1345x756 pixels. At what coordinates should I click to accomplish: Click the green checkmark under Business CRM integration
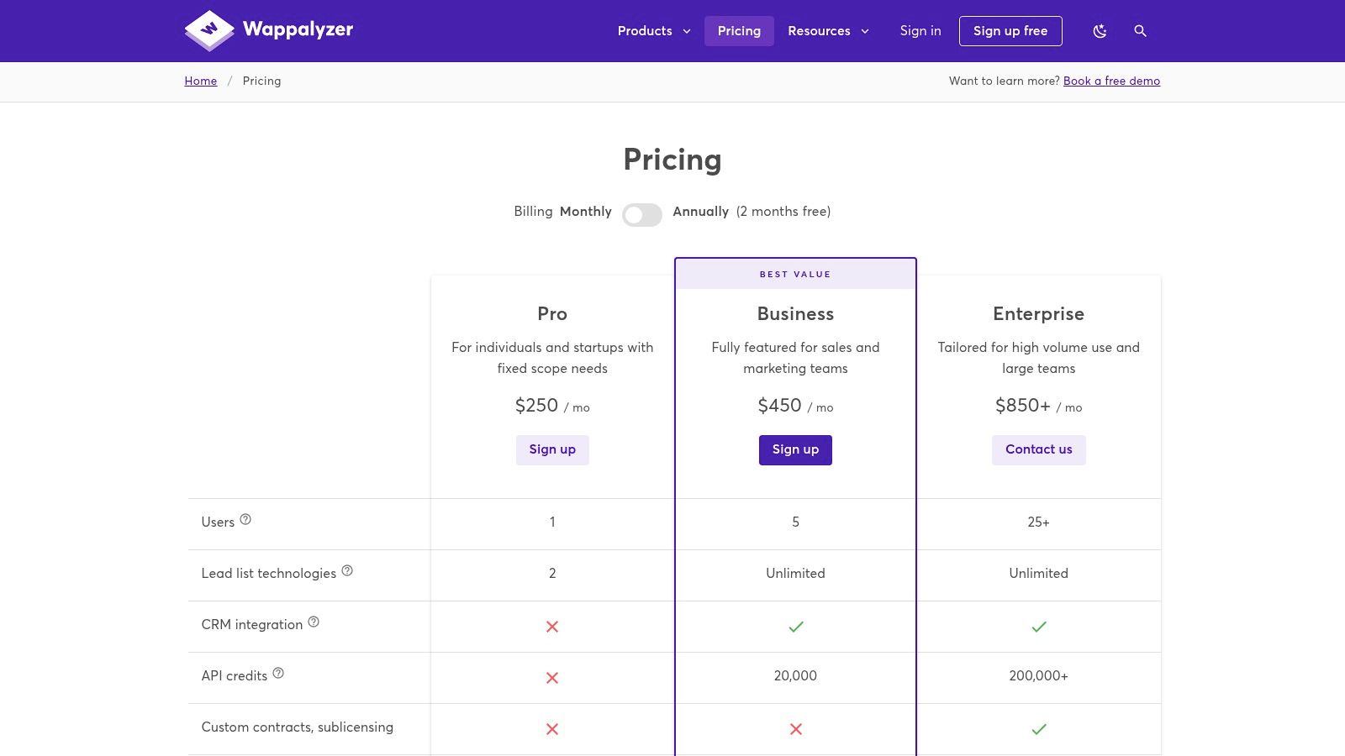795,626
